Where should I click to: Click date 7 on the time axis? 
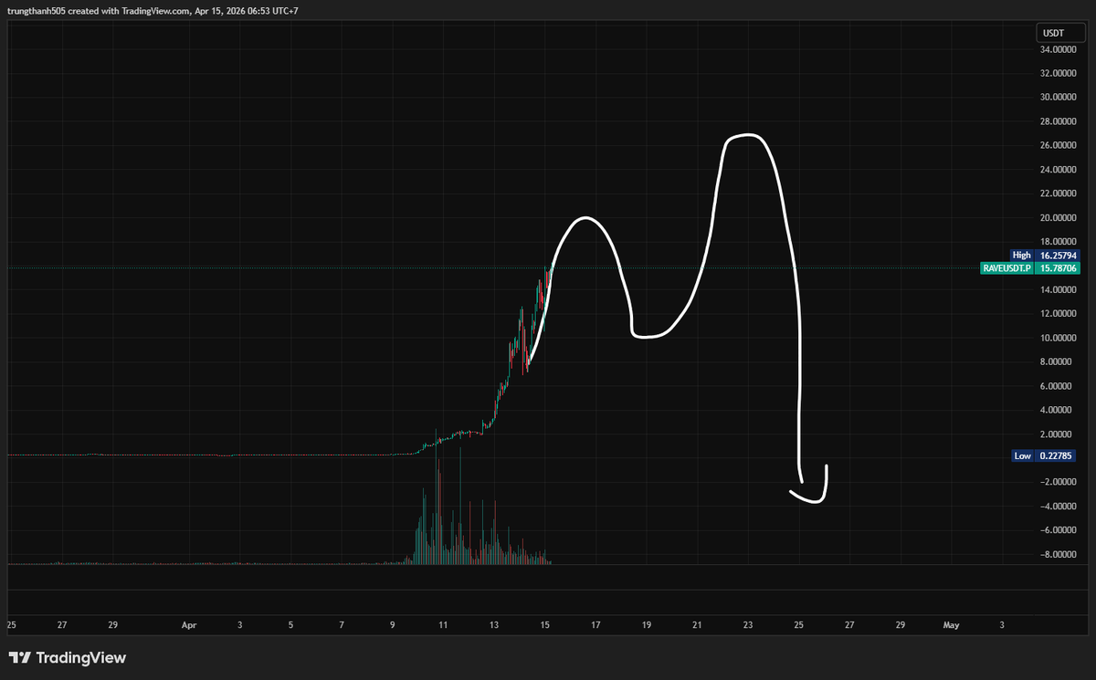click(x=341, y=625)
